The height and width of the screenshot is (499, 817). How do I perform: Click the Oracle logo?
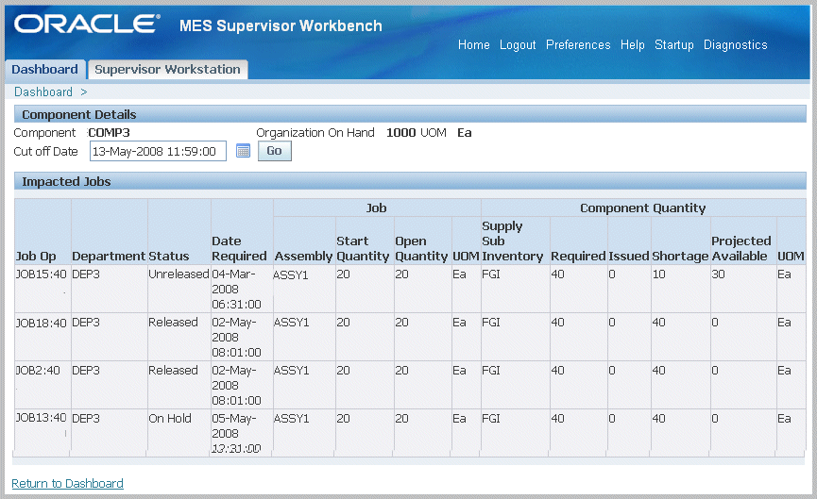(87, 24)
